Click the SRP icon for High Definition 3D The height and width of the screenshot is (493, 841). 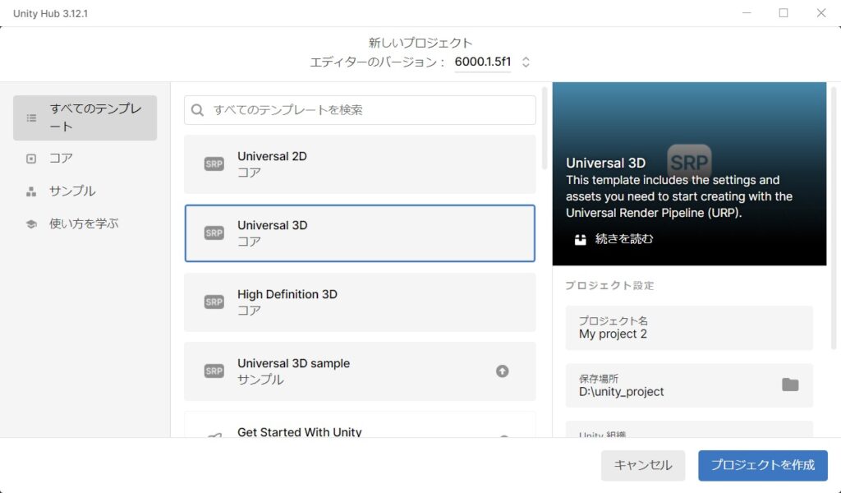tap(214, 302)
